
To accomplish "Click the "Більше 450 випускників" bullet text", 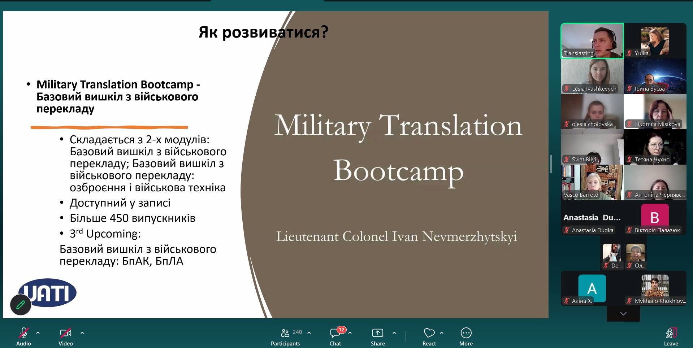I will [x=133, y=218].
